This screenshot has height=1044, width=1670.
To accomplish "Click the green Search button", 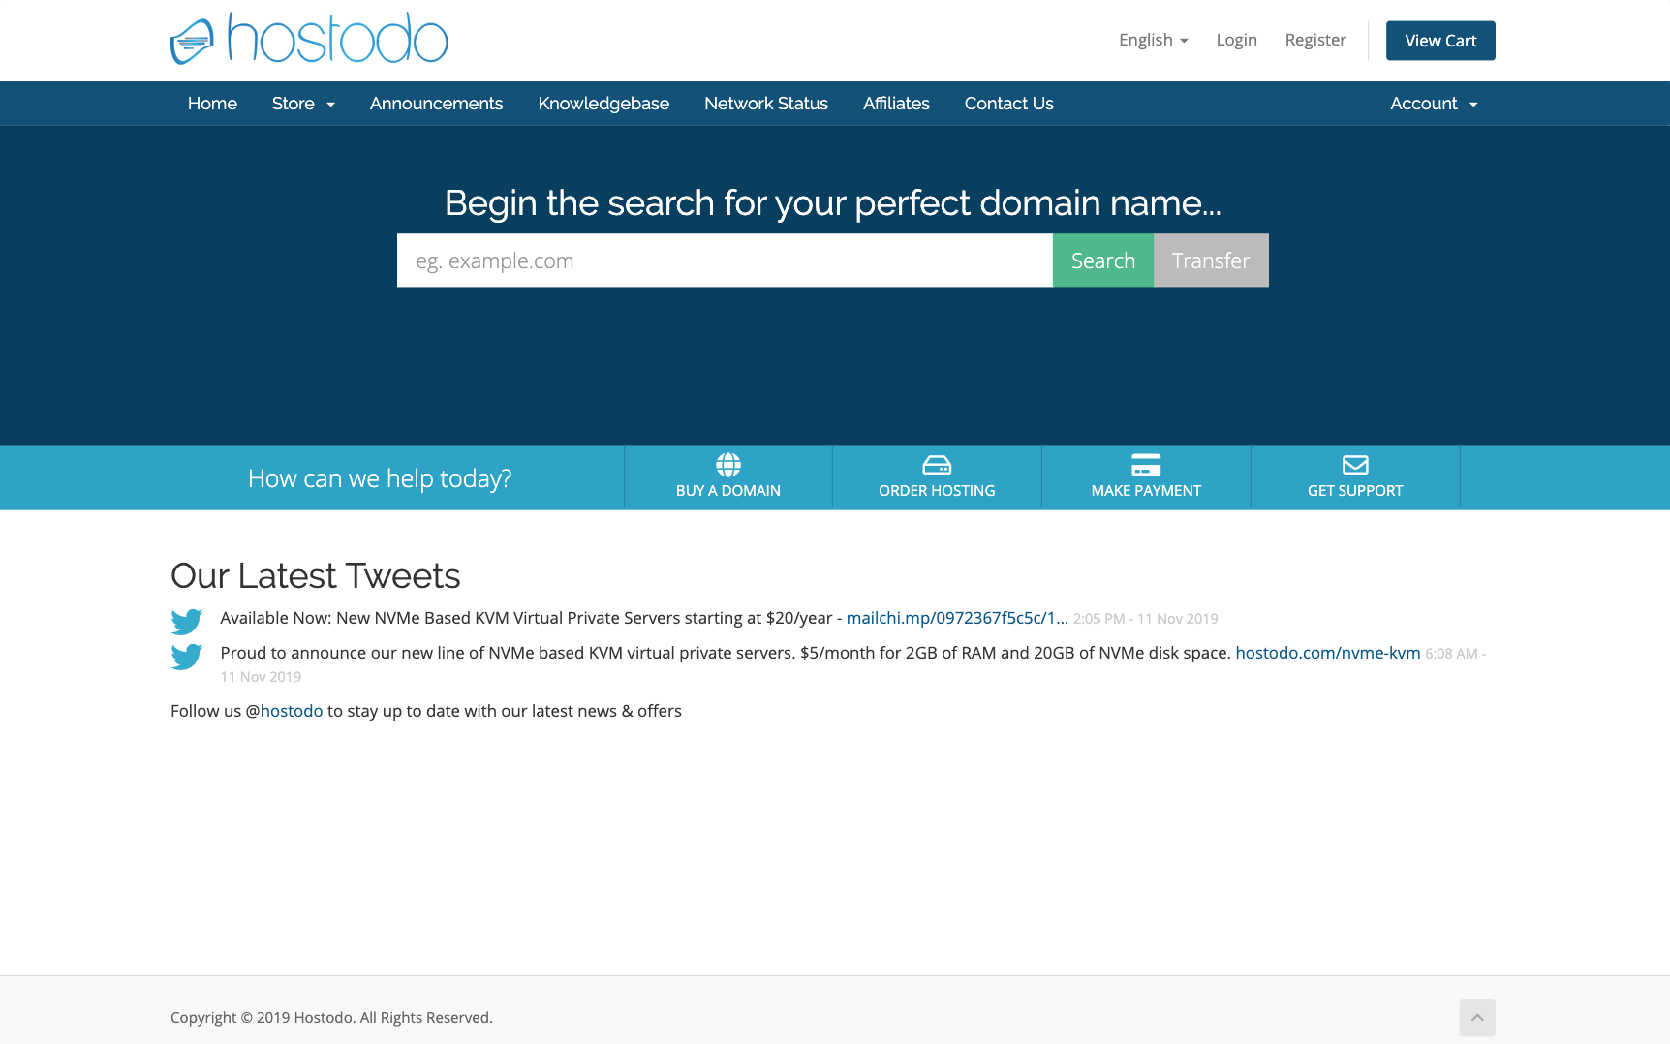I will (x=1102, y=261).
